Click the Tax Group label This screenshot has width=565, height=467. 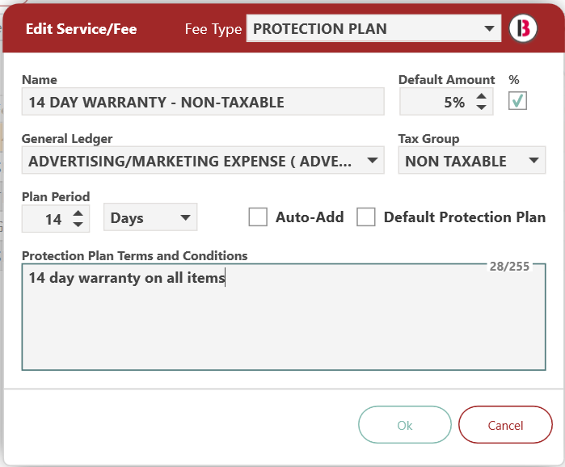click(428, 139)
